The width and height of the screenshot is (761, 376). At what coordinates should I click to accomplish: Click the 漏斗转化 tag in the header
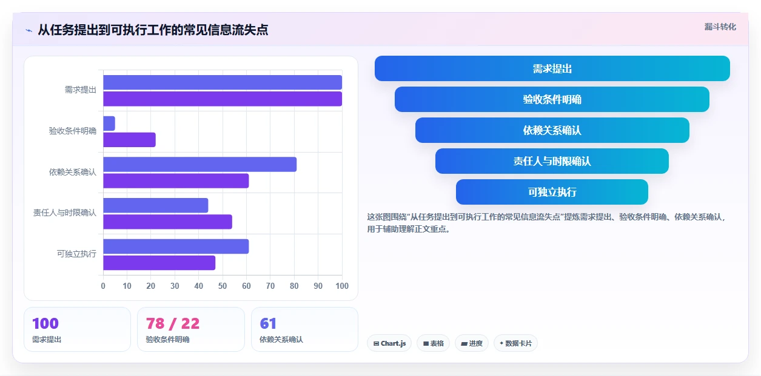tap(720, 27)
